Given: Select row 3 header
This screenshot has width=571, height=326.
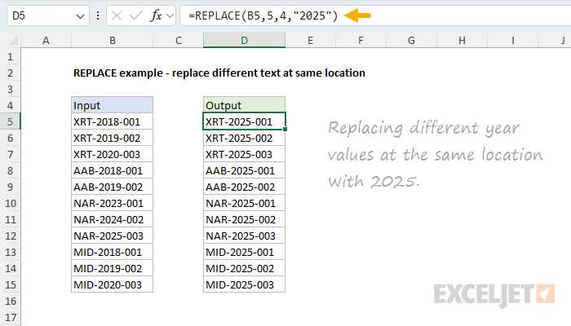Looking at the screenshot, I should [10, 89].
